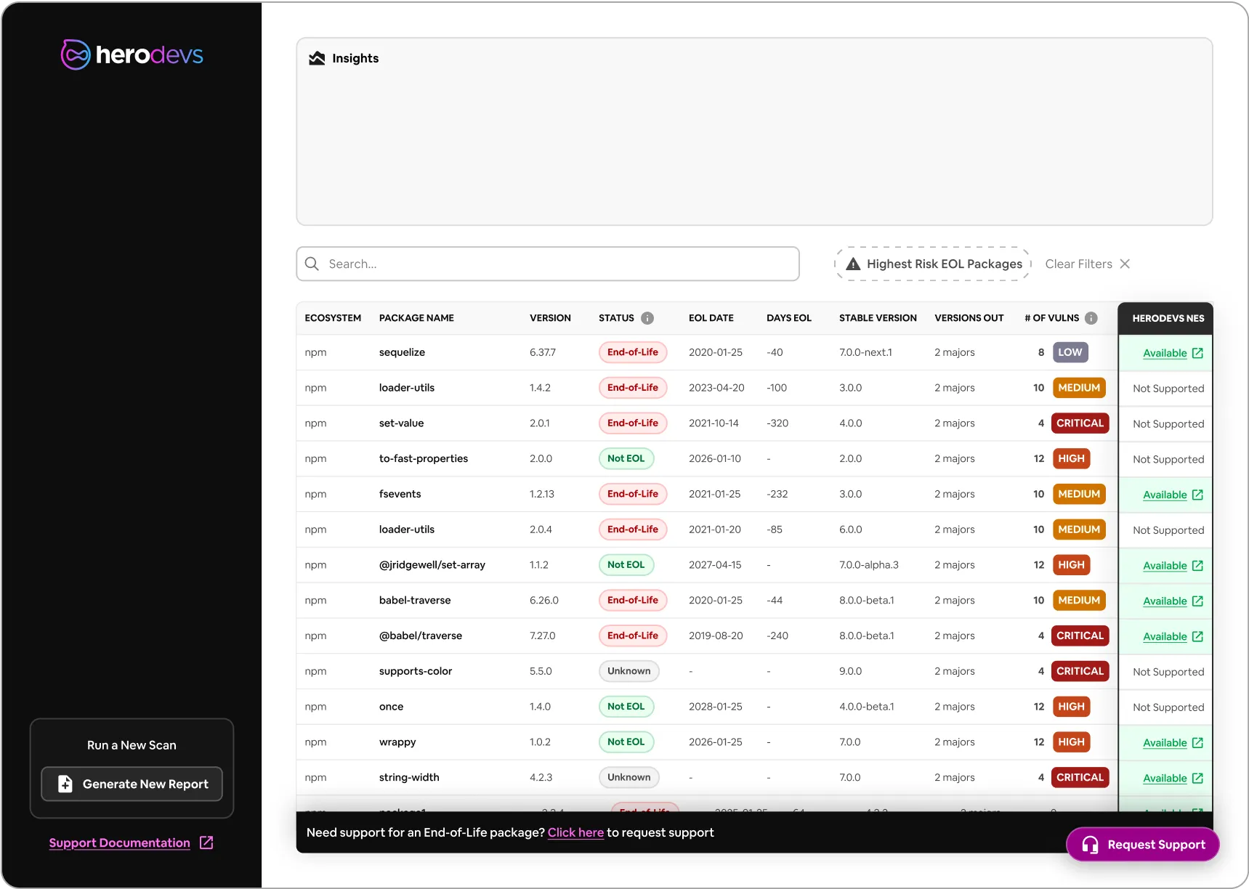Click CRITICAL badge for set-value
The width and height of the screenshot is (1249, 889).
1080,423
